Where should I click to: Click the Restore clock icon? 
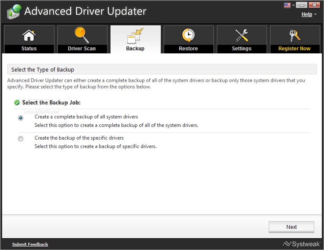coord(188,35)
